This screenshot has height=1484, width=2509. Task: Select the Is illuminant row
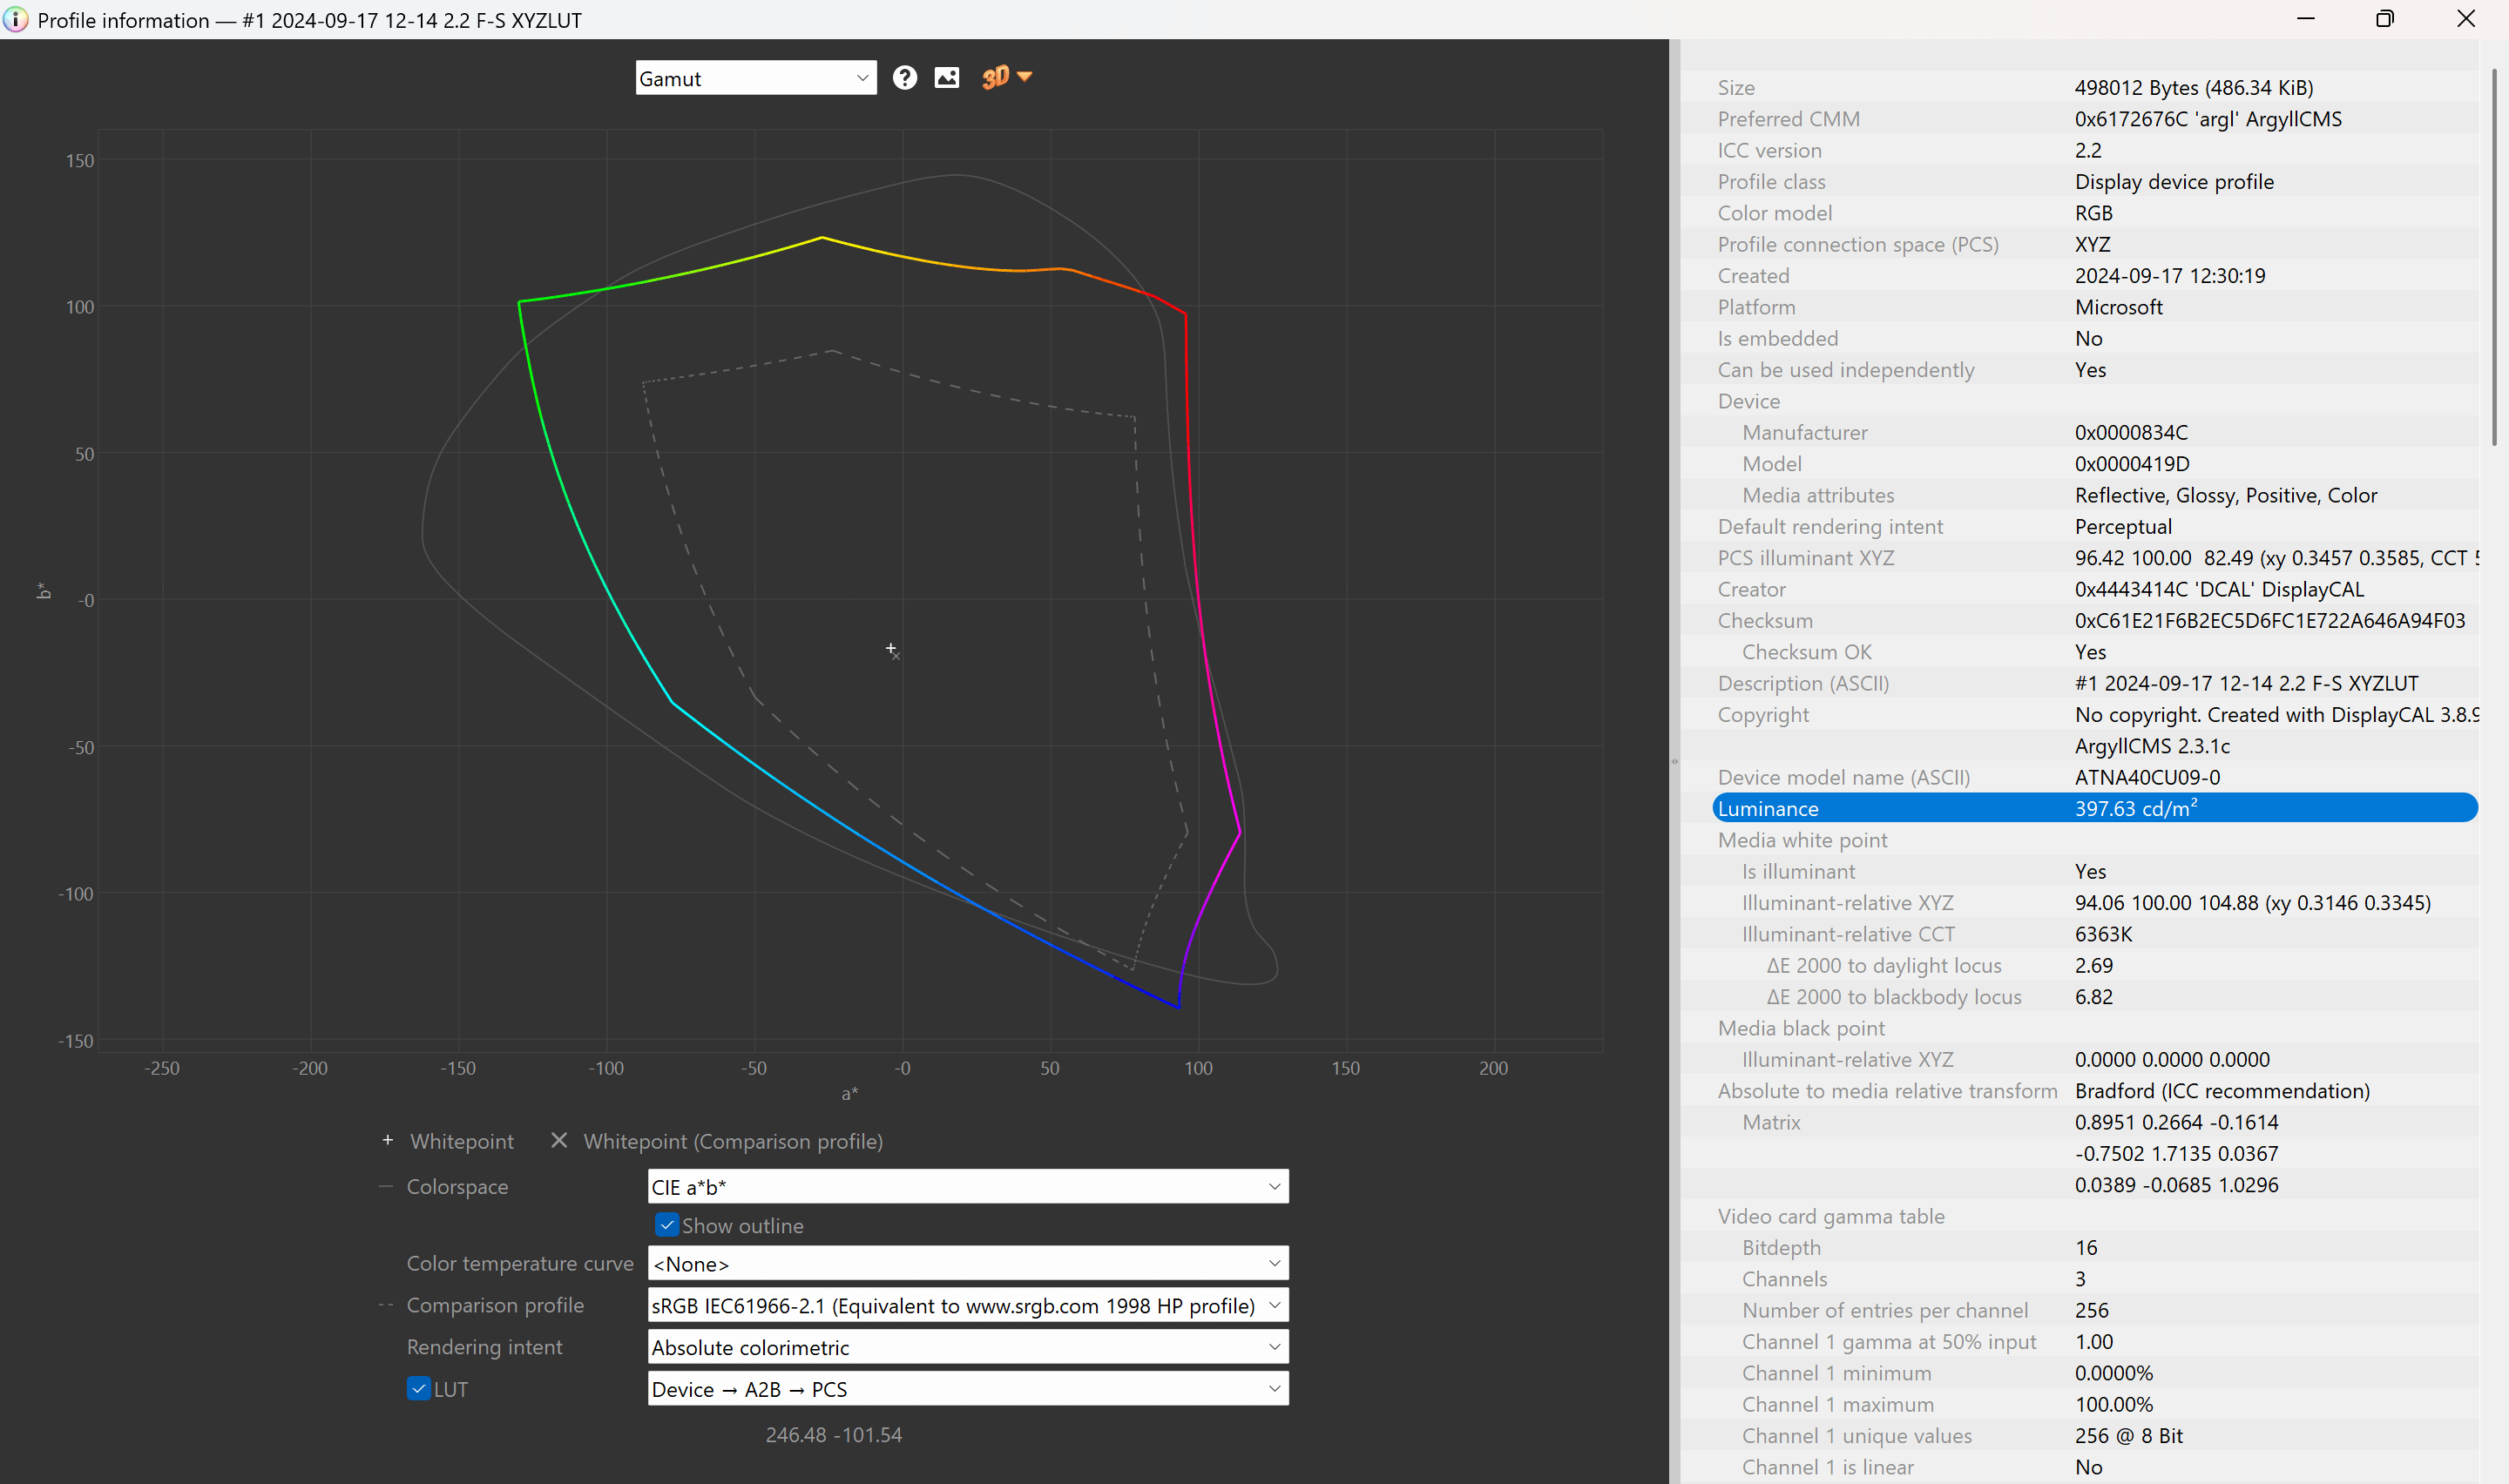coord(2095,871)
